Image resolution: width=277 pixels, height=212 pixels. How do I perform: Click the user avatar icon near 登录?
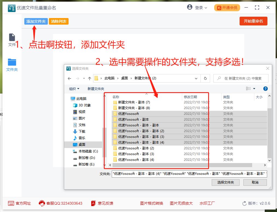click(x=190, y=7)
